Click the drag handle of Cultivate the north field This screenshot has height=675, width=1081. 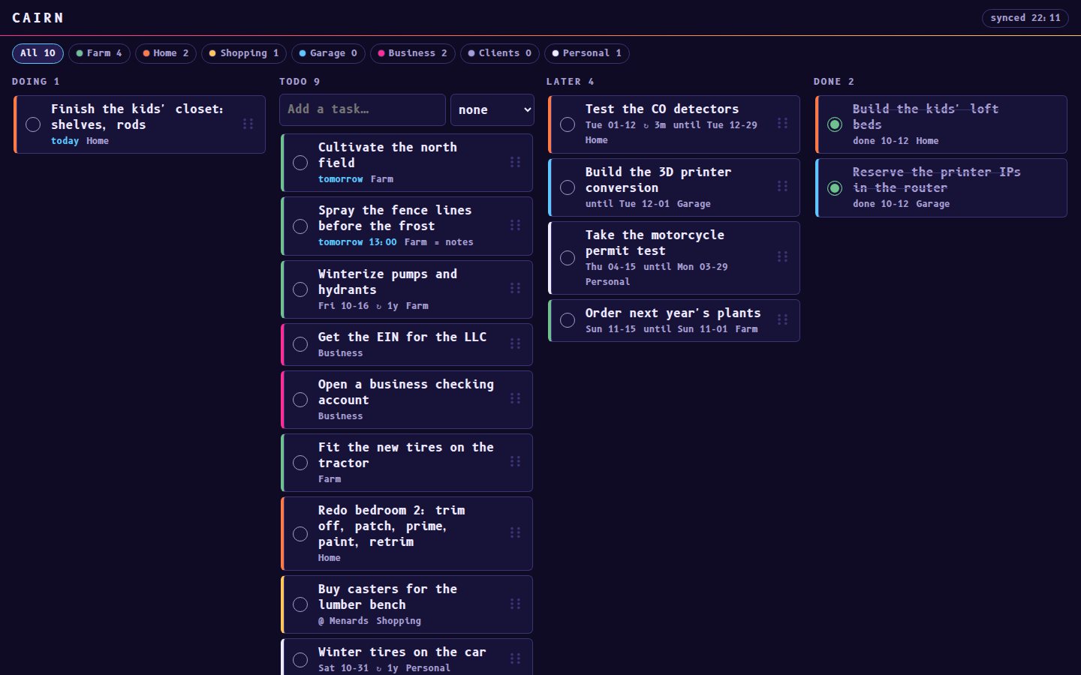515,162
